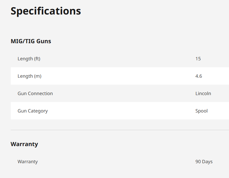Select the value 15 for length in feet

click(x=198, y=59)
